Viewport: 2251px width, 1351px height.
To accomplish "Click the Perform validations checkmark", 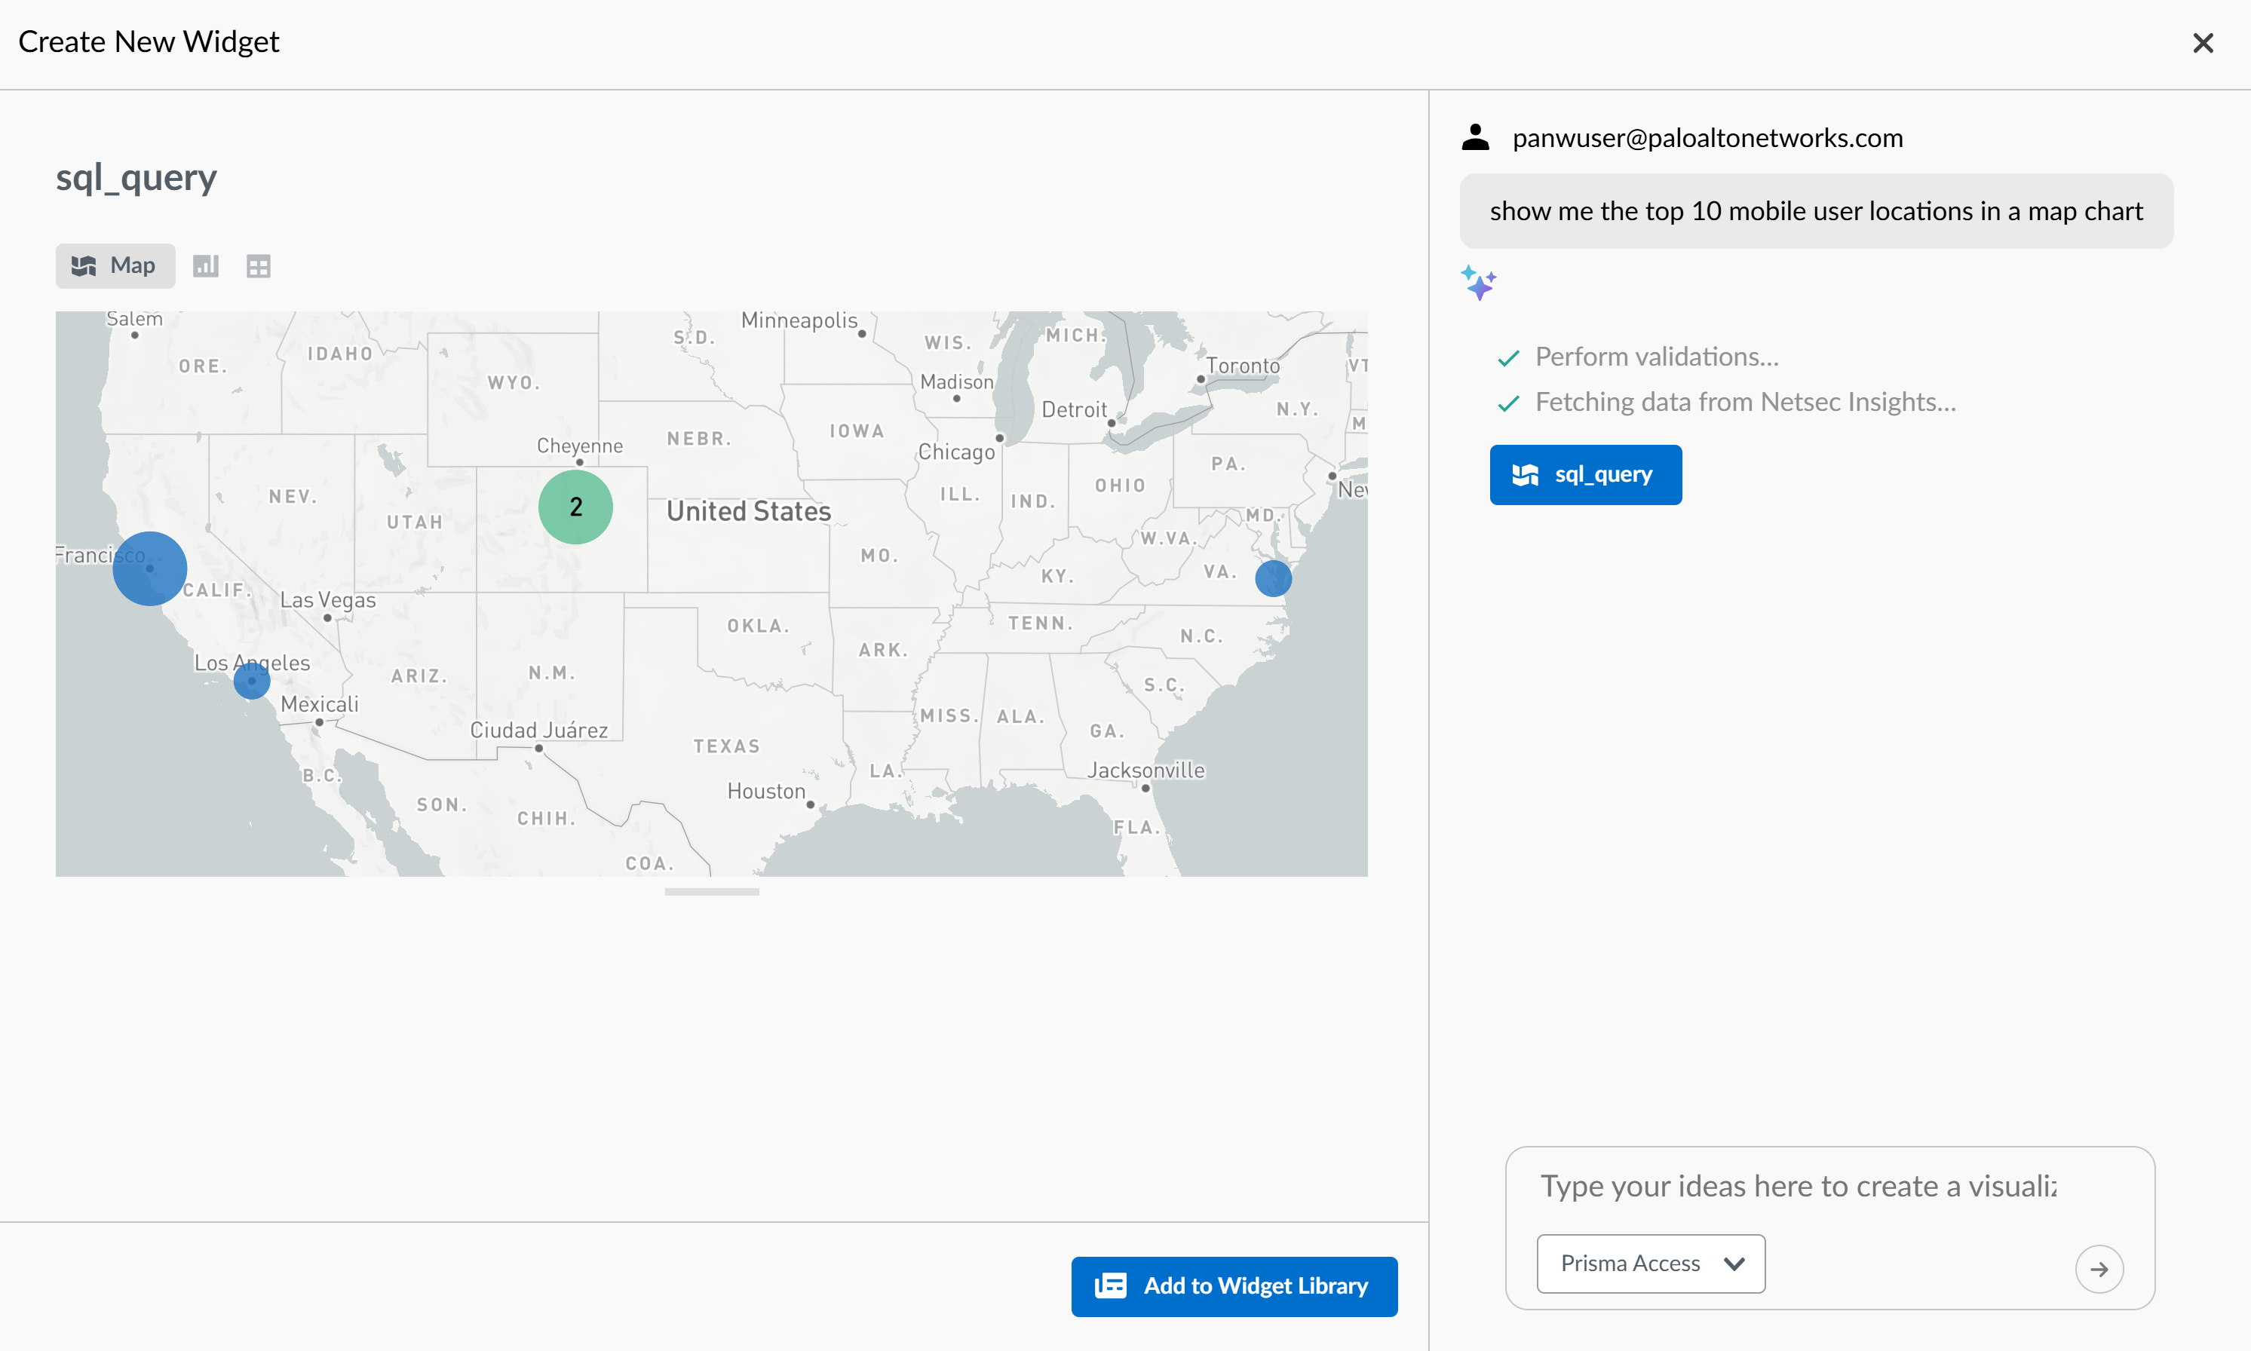I will [x=1508, y=358].
